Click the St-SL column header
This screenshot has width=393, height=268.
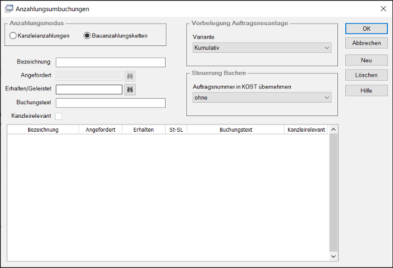176,130
